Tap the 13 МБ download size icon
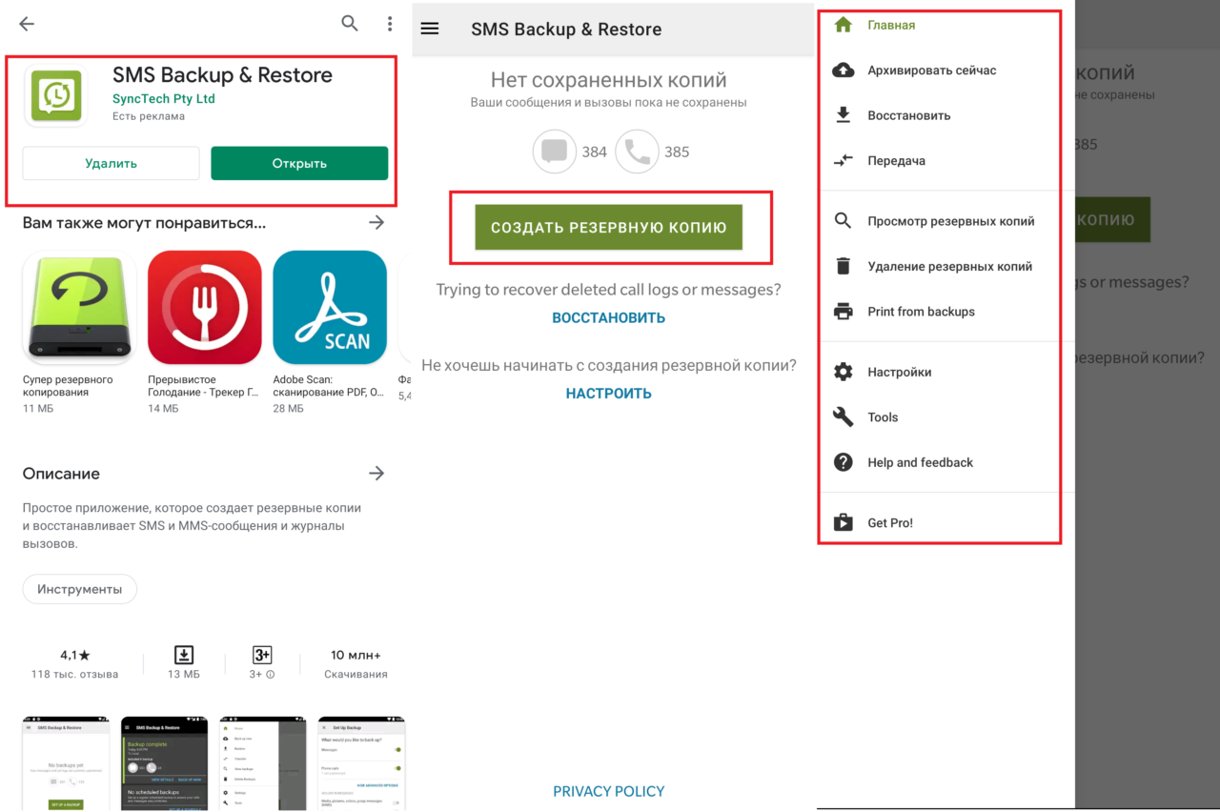1220x812 pixels. (x=184, y=655)
